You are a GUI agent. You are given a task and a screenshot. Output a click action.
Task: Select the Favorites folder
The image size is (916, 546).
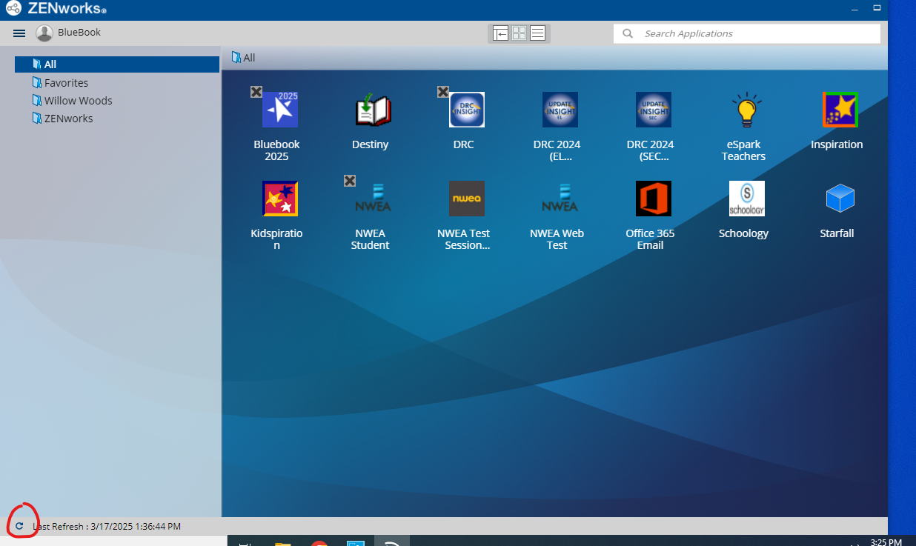click(x=66, y=83)
